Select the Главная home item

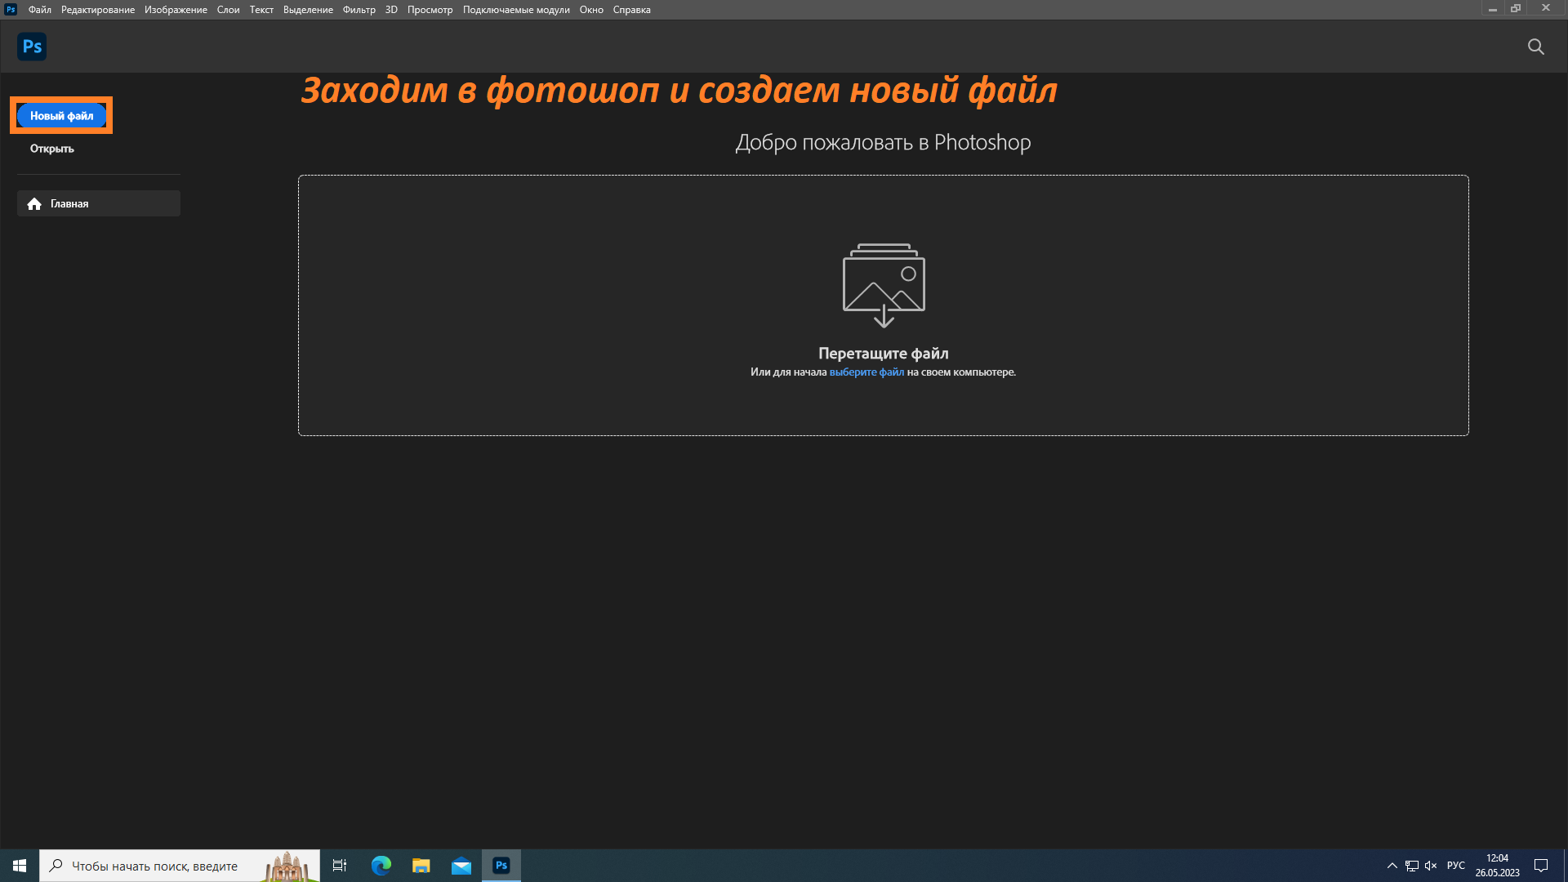coord(99,203)
